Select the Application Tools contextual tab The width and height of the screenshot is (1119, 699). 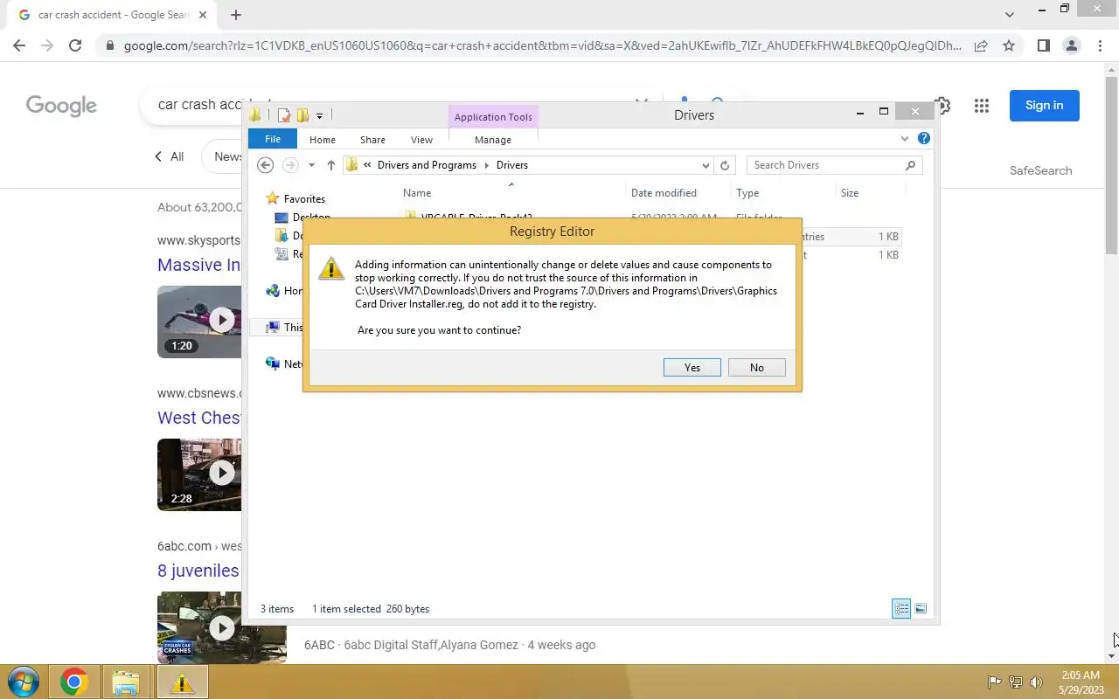tap(493, 117)
